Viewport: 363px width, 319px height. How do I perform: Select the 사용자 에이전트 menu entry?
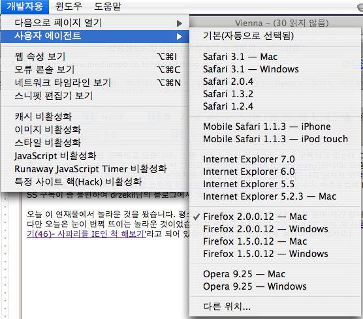click(x=95, y=36)
